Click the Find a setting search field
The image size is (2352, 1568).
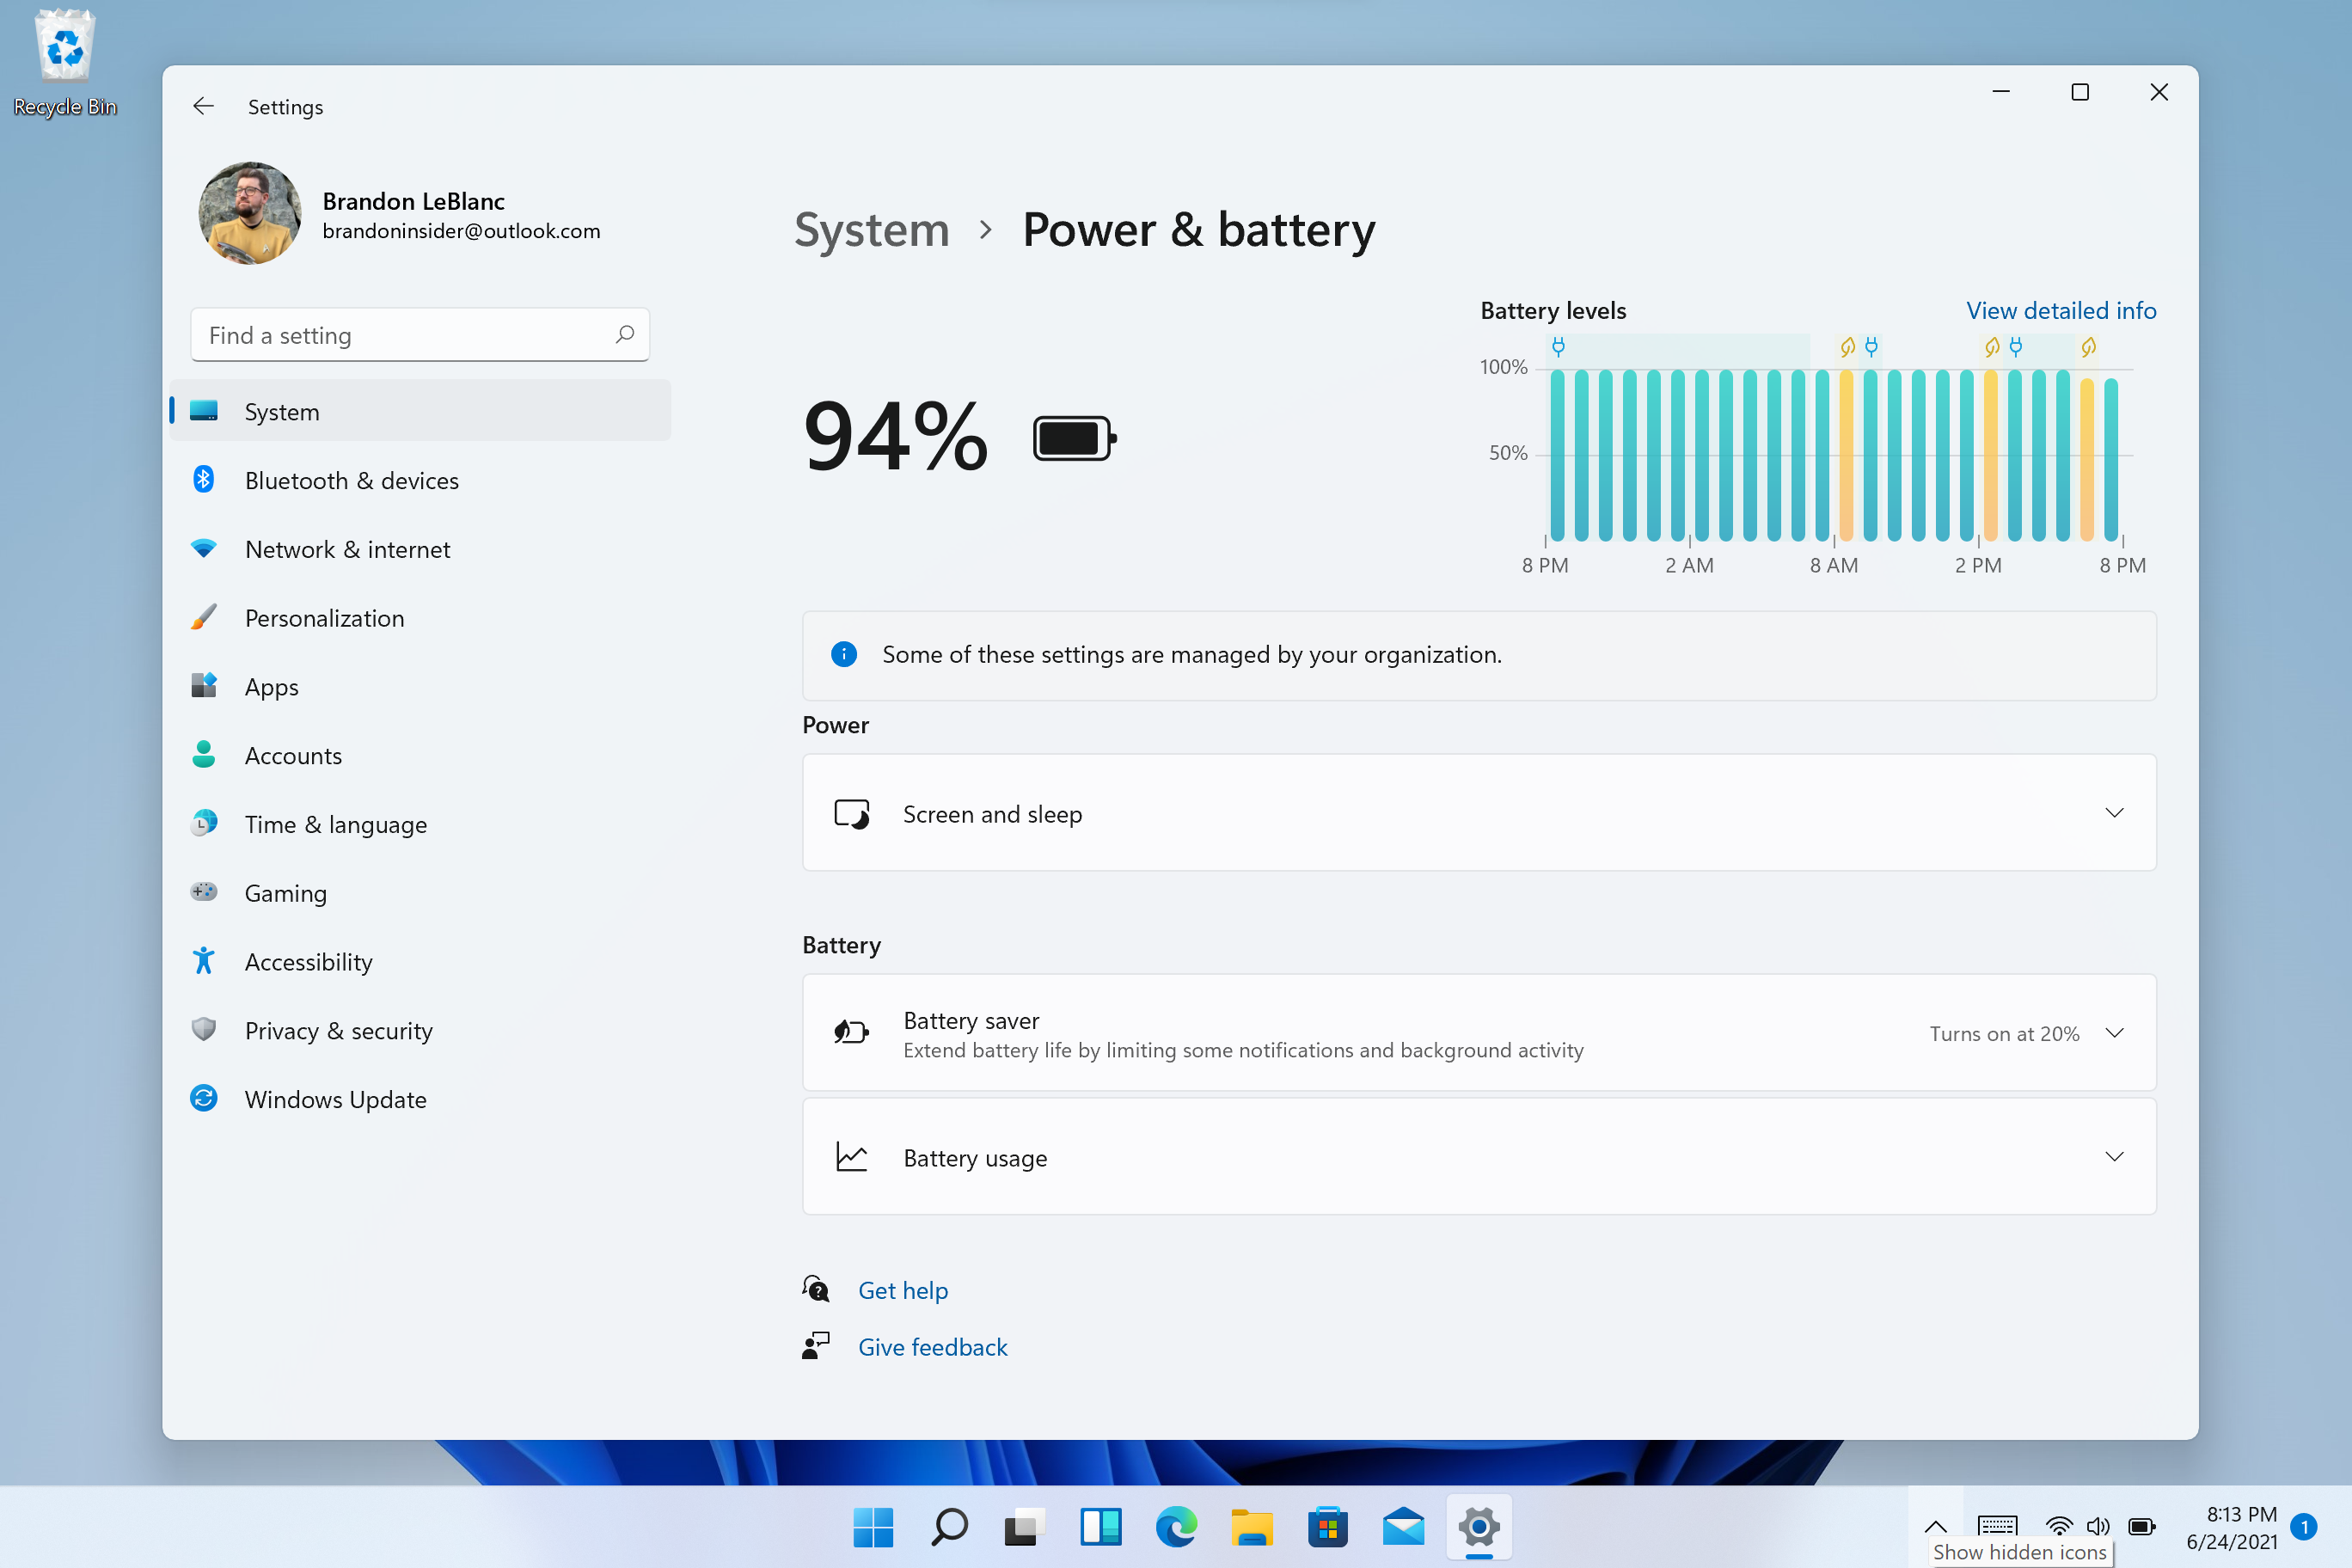[x=420, y=334]
